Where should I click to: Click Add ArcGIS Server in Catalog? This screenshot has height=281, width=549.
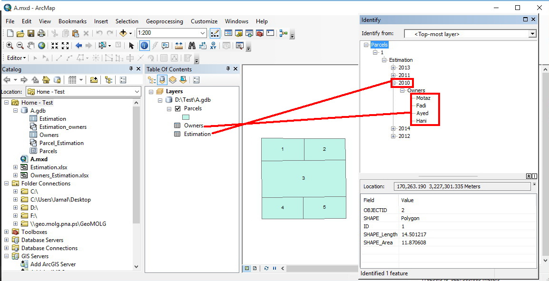pyautogui.click(x=53, y=264)
